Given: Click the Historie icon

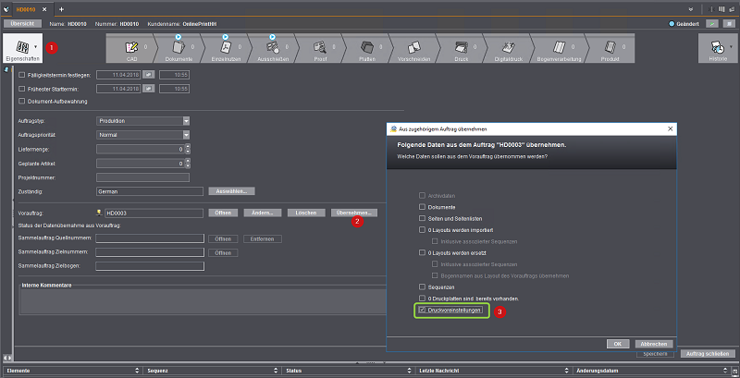Looking at the screenshot, I should [x=718, y=48].
